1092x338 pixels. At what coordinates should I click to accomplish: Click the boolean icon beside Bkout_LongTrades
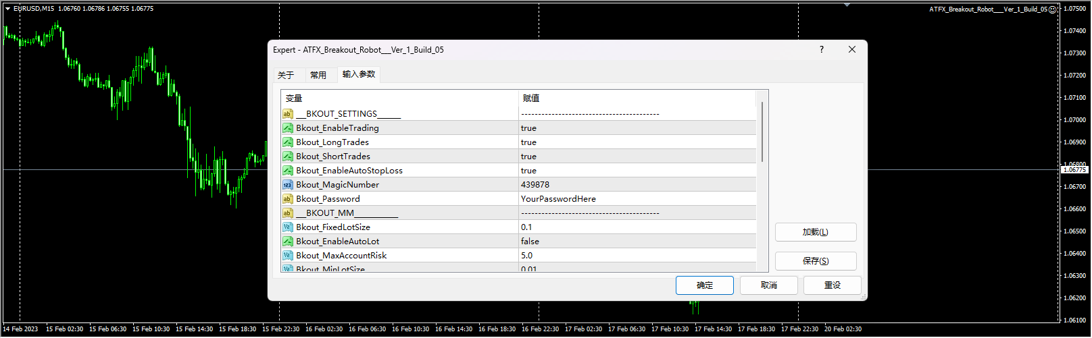tap(287, 142)
